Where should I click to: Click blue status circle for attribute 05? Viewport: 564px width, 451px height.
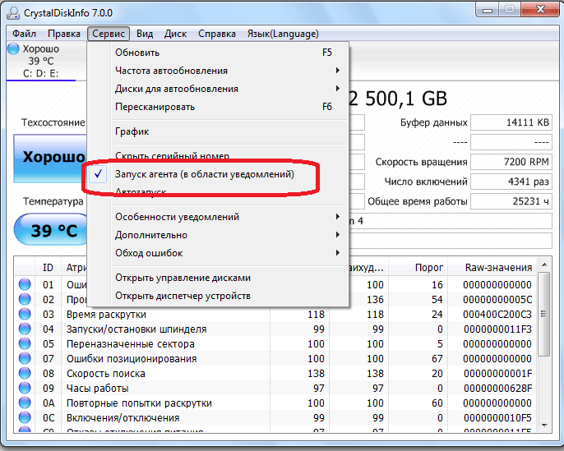pos(25,343)
